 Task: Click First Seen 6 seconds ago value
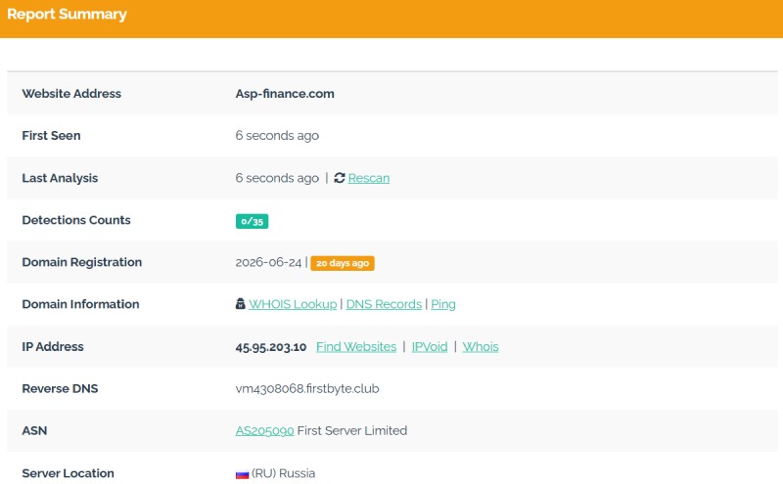pos(277,136)
